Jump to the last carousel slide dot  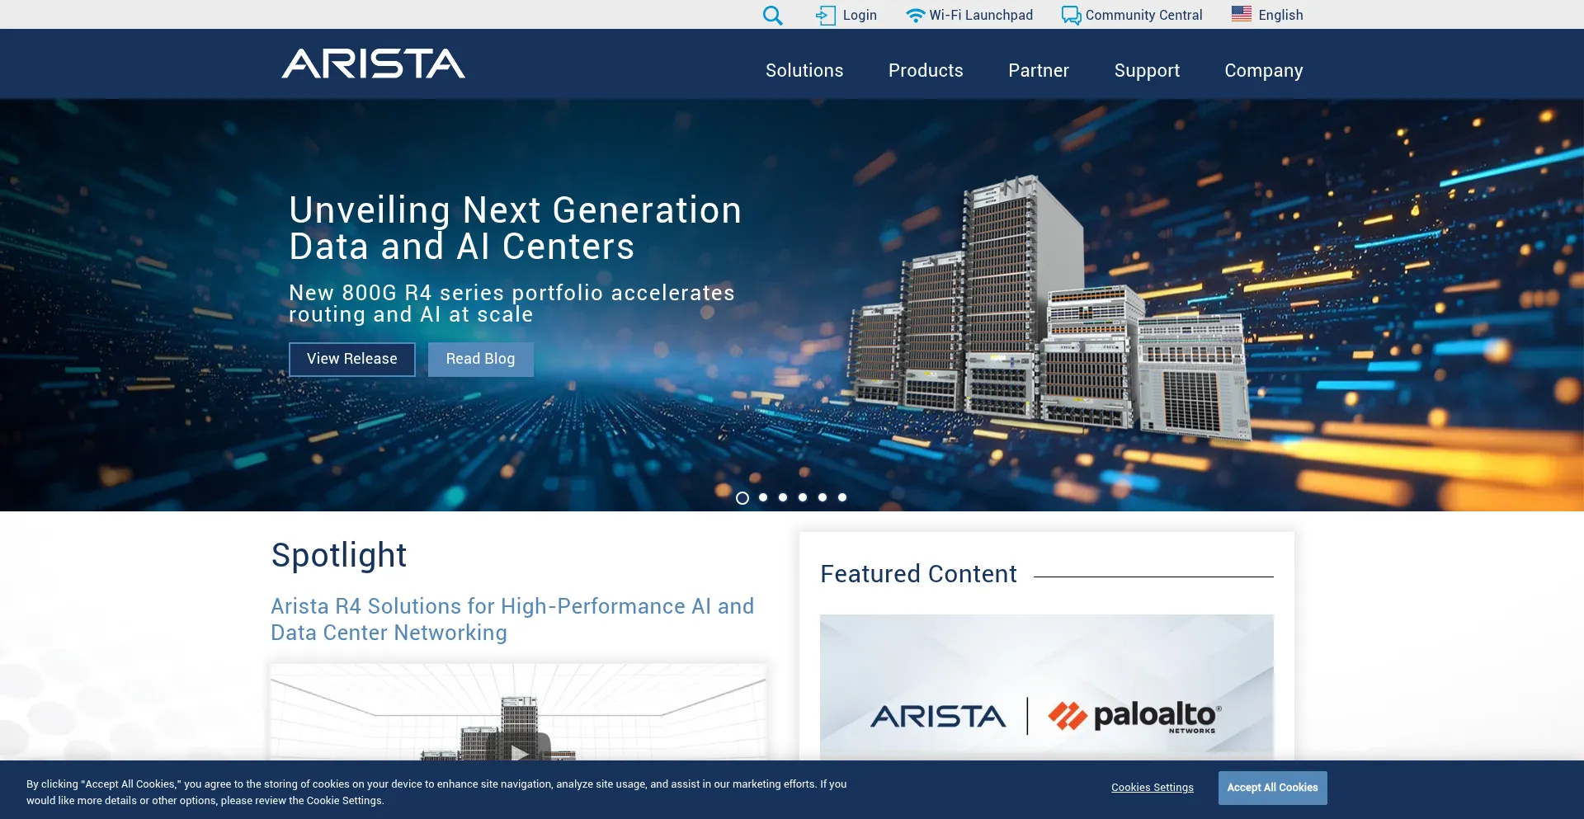click(x=842, y=497)
